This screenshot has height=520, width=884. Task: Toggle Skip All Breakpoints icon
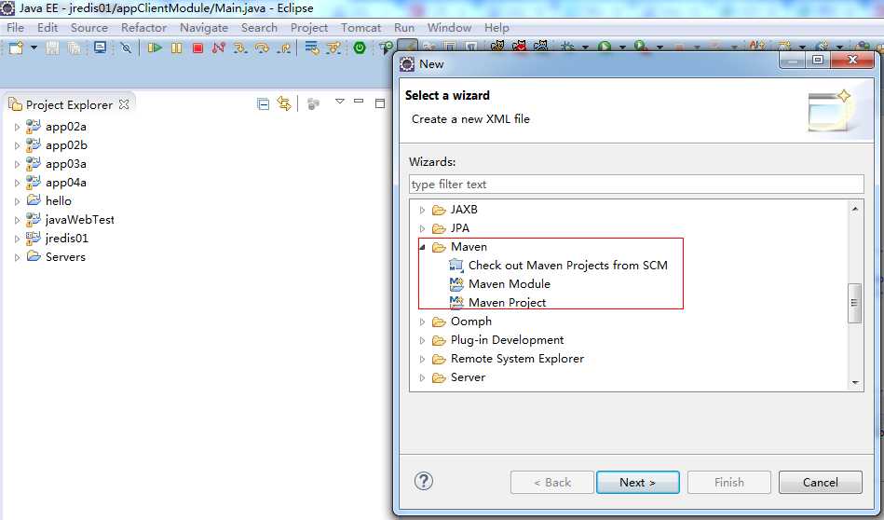click(127, 48)
